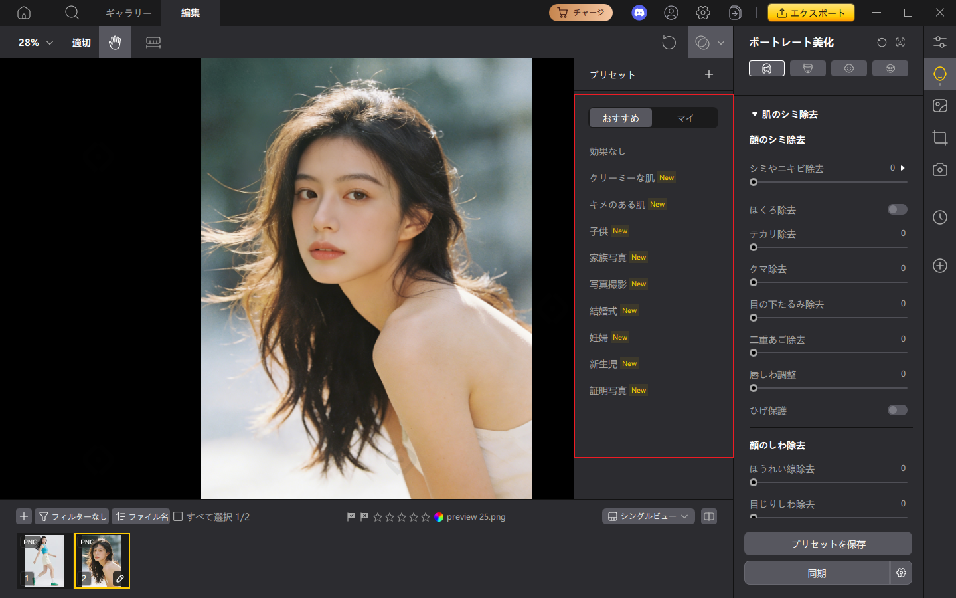This screenshot has height=598, width=956.
Task: Switch to the マイ presets tab
Action: (x=685, y=118)
